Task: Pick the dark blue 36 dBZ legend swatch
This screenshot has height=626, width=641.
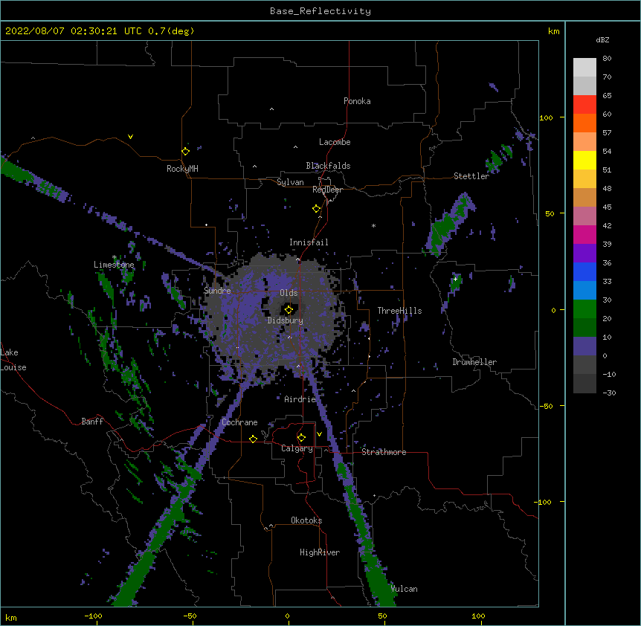Action: tap(584, 271)
